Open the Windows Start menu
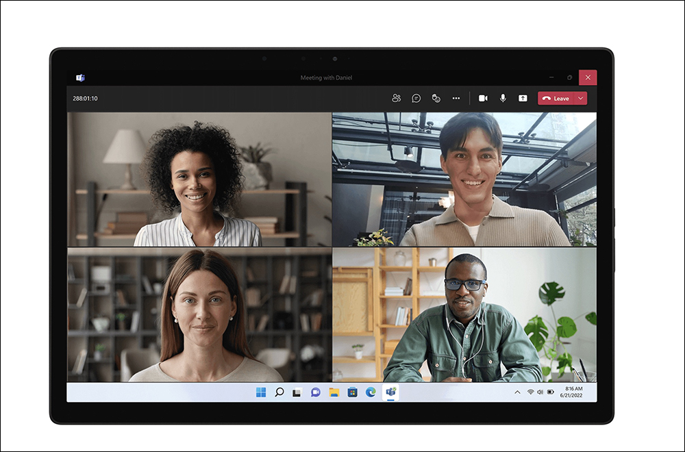Viewport: 685px width, 452px height. [x=261, y=392]
